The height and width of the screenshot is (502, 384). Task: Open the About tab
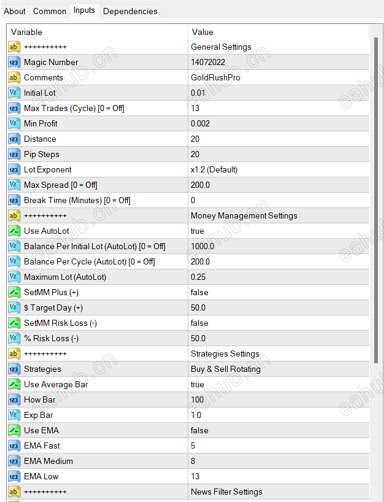[15, 11]
